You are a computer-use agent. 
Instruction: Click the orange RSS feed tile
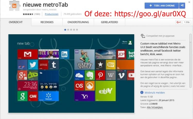tap(125, 65)
